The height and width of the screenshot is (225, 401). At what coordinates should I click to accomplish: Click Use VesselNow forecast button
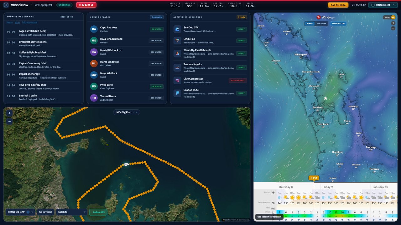pos(269,217)
